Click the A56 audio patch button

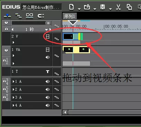(6, 89)
